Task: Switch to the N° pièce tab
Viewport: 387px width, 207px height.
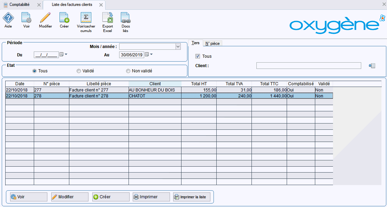Action: [212, 43]
